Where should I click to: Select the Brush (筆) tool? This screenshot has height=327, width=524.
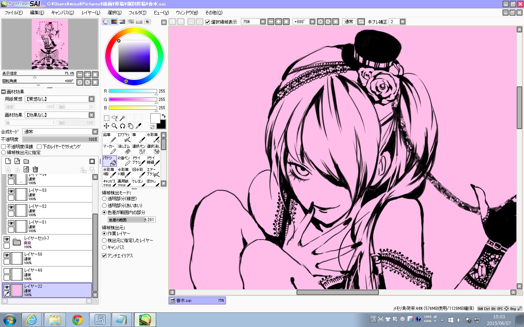tap(138, 137)
